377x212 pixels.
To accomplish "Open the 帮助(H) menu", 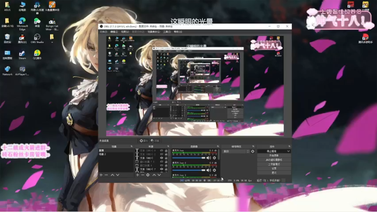I will (178, 32).
